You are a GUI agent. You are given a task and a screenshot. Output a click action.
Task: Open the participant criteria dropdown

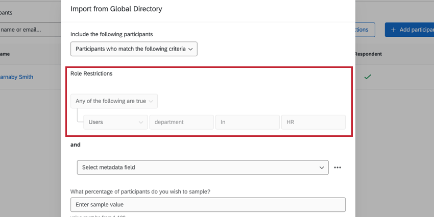click(x=134, y=49)
